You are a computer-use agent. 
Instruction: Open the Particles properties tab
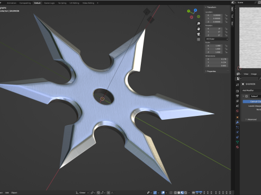click(x=238, y=127)
